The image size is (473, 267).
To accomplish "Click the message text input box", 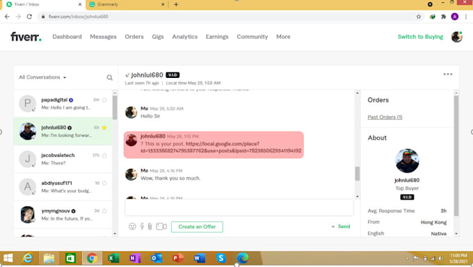I will tap(239, 208).
